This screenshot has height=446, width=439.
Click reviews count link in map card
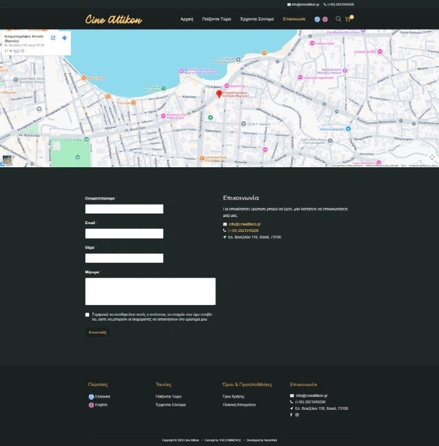pos(17,51)
